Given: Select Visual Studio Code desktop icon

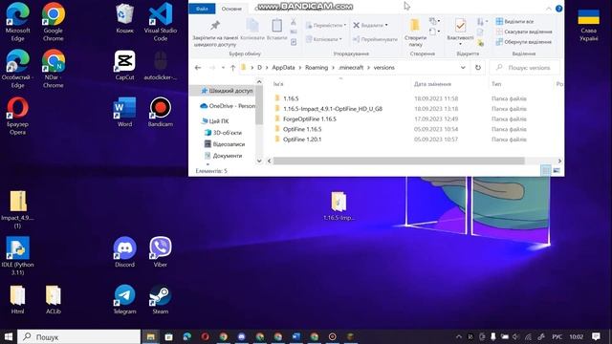Looking at the screenshot, I should [x=161, y=22].
